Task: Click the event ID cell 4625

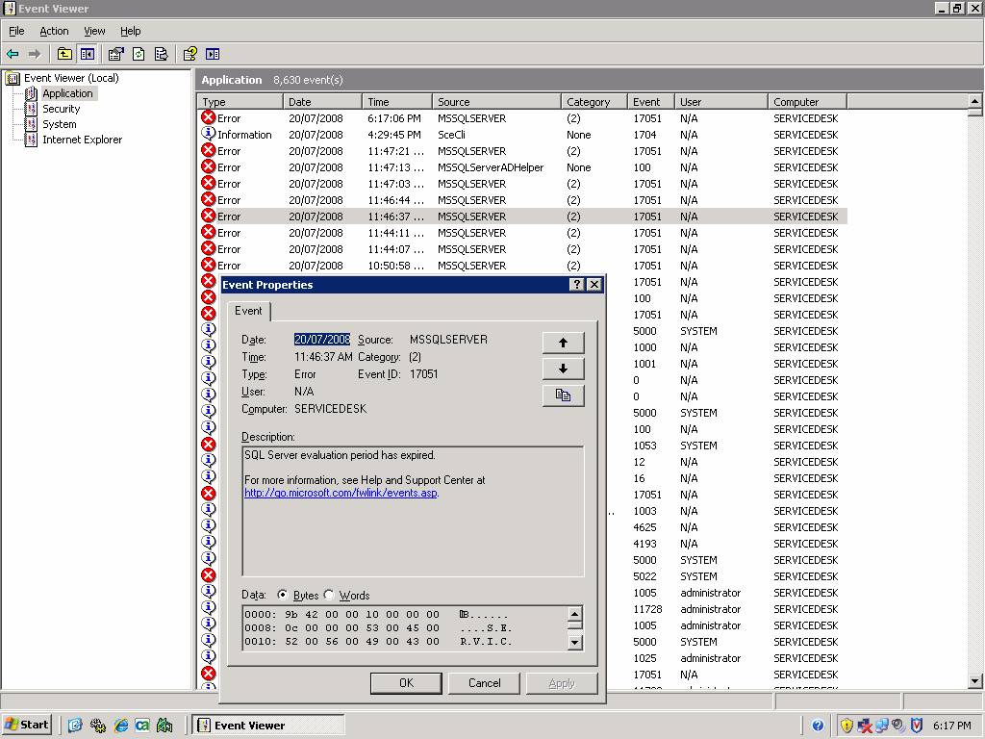Action: 644,527
